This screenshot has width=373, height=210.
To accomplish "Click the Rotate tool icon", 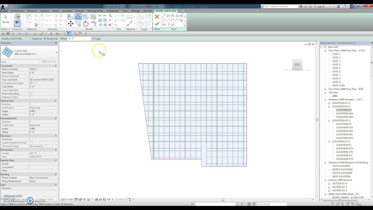I will (86, 24).
